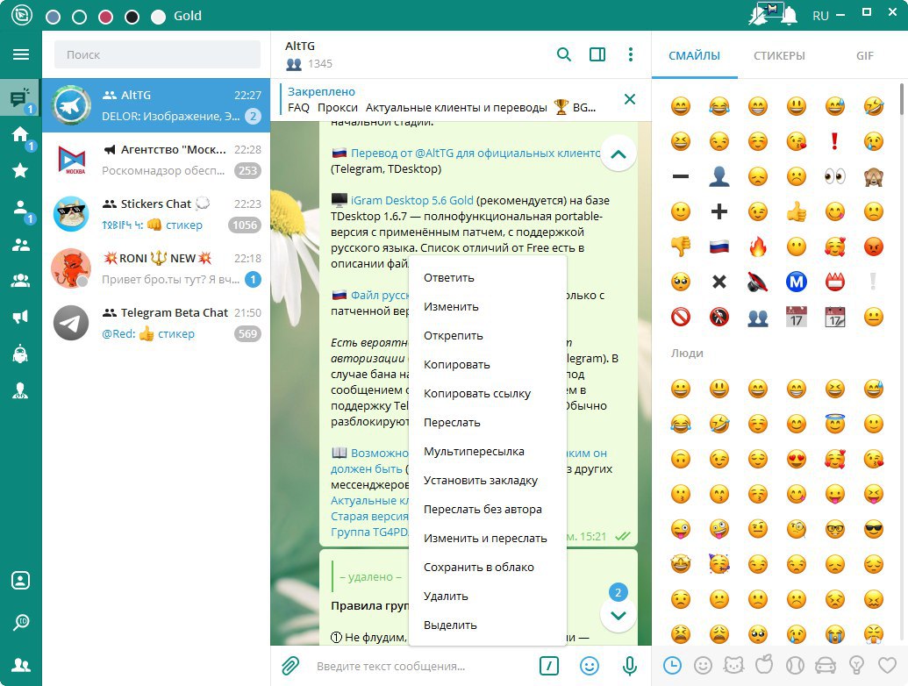Viewport: 908px width, 686px height.
Task: Choose Переслать без автора menu item
Action: [488, 510]
